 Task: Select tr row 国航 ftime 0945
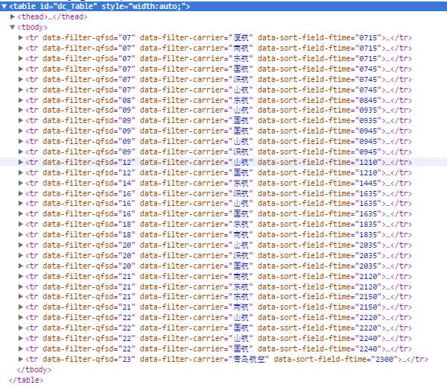point(218,131)
